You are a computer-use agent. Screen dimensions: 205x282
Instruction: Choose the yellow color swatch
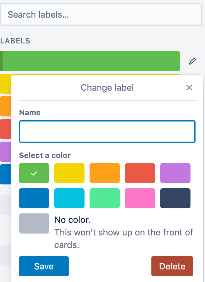(x=69, y=173)
